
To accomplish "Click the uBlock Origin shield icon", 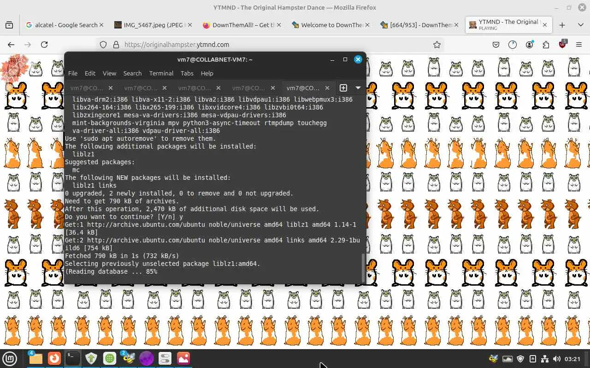I will (x=563, y=45).
